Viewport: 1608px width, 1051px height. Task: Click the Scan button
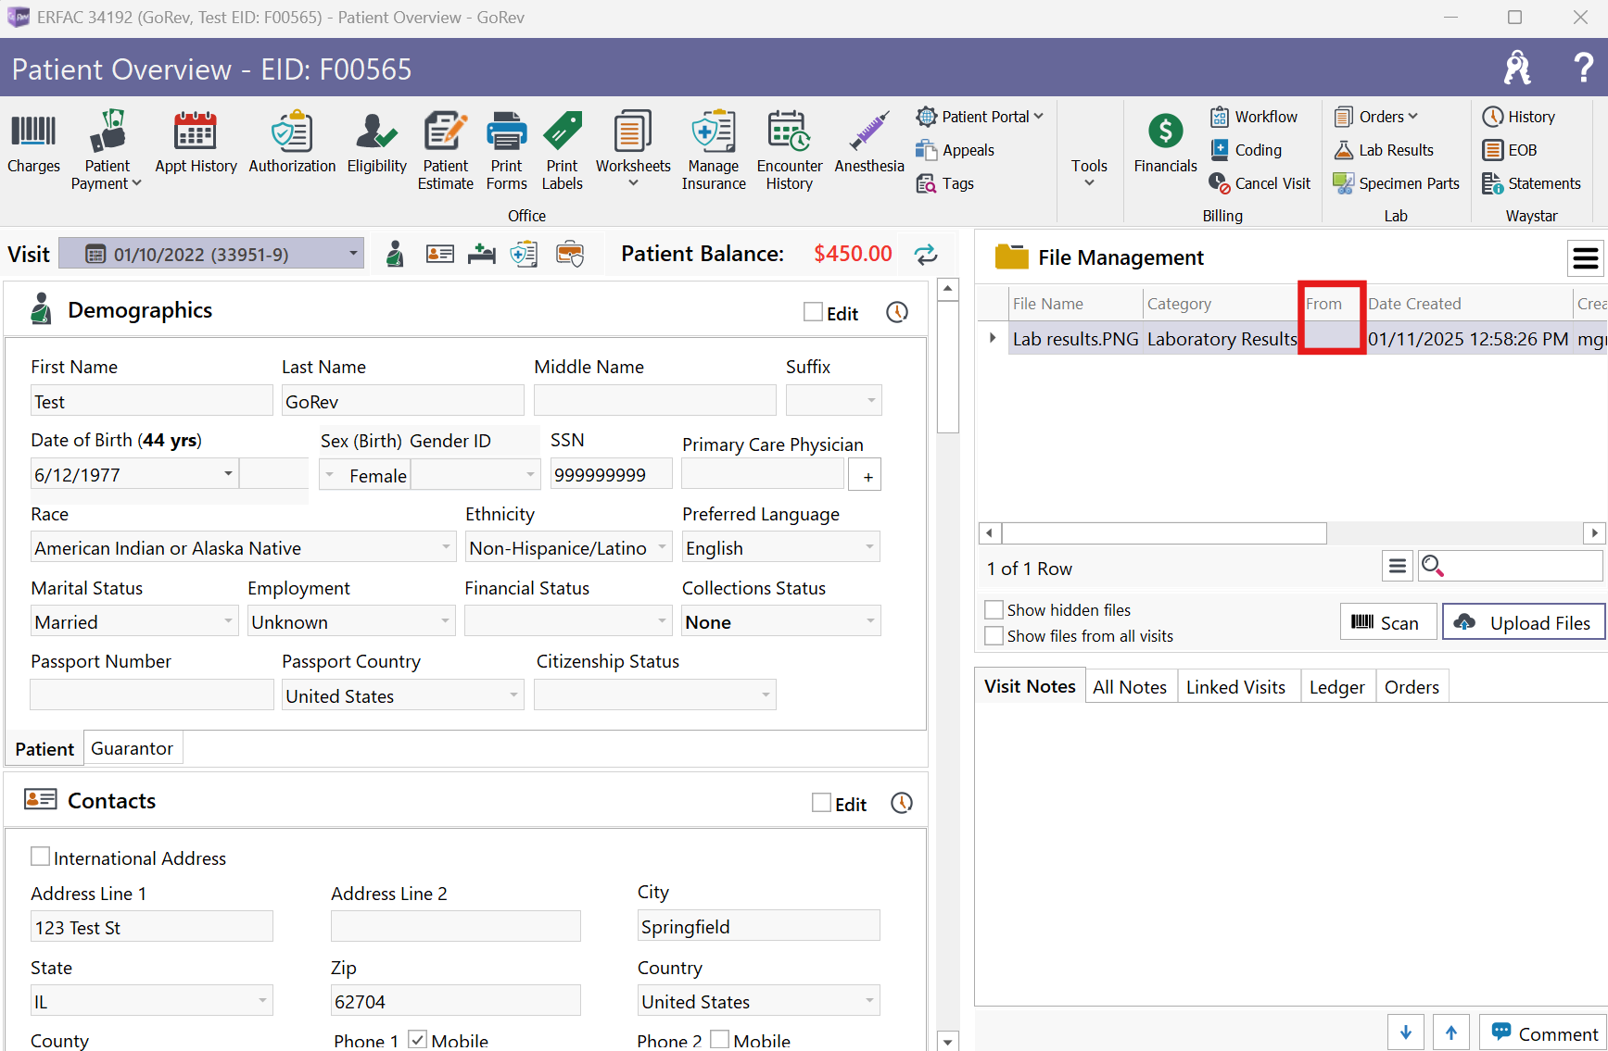coord(1387,622)
